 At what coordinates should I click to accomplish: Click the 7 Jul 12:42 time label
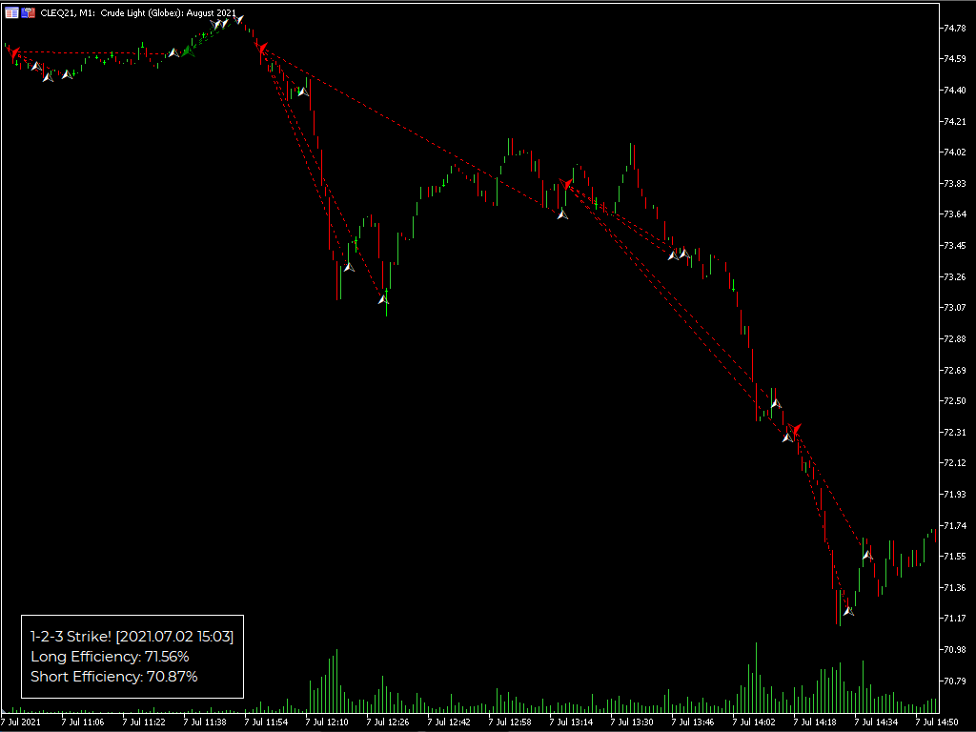pos(449,722)
